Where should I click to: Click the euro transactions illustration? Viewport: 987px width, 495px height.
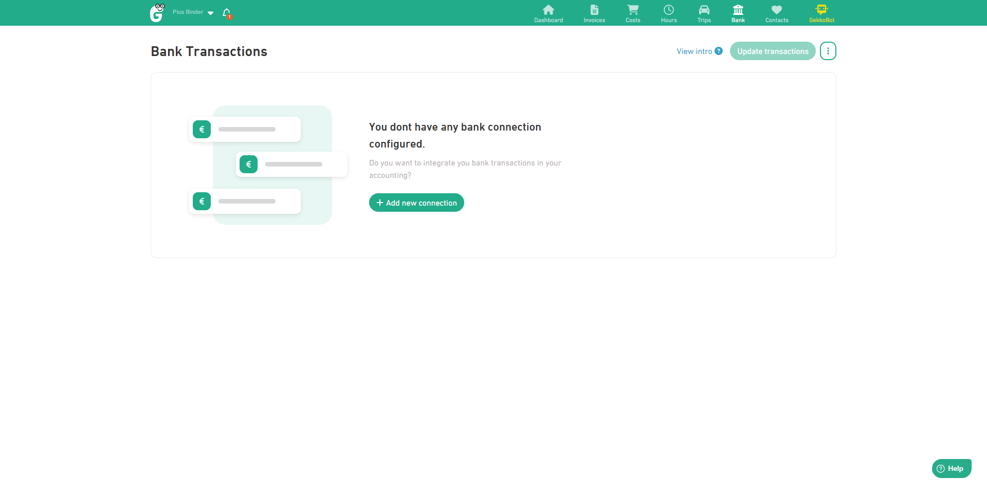pyautogui.click(x=267, y=165)
